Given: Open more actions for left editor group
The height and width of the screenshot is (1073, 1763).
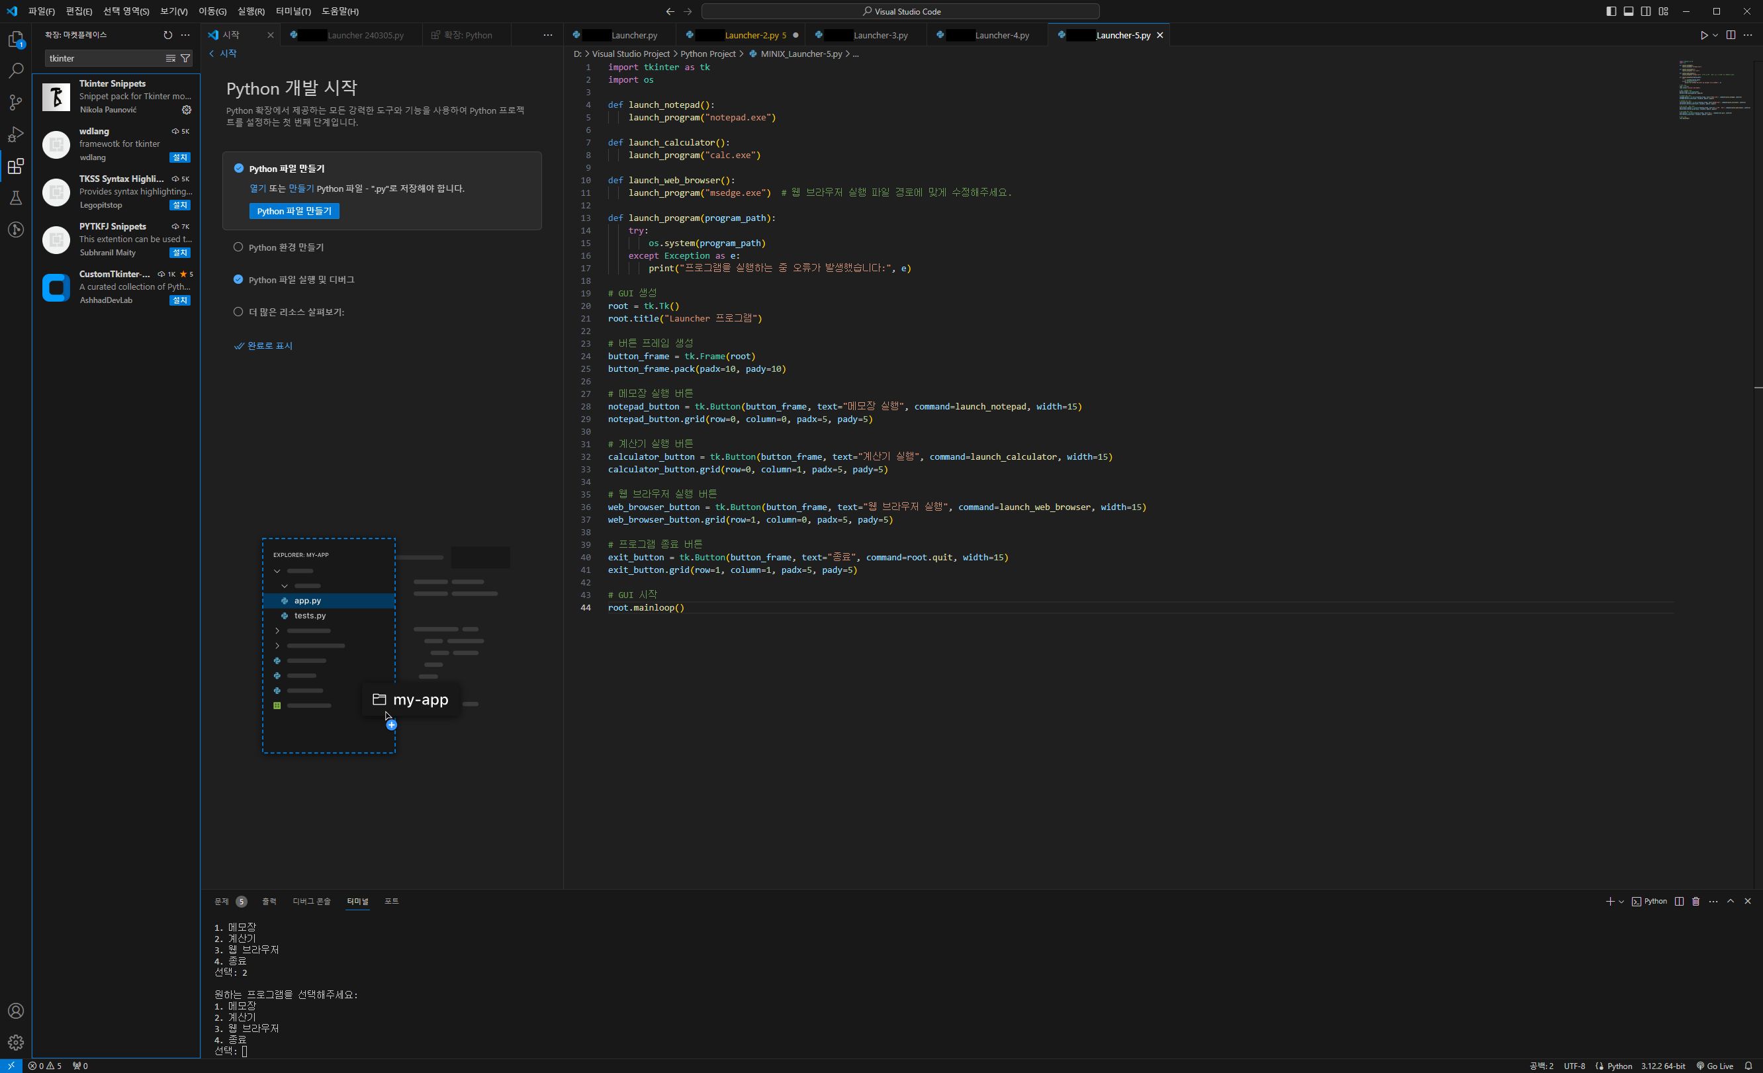Looking at the screenshot, I should pos(548,35).
